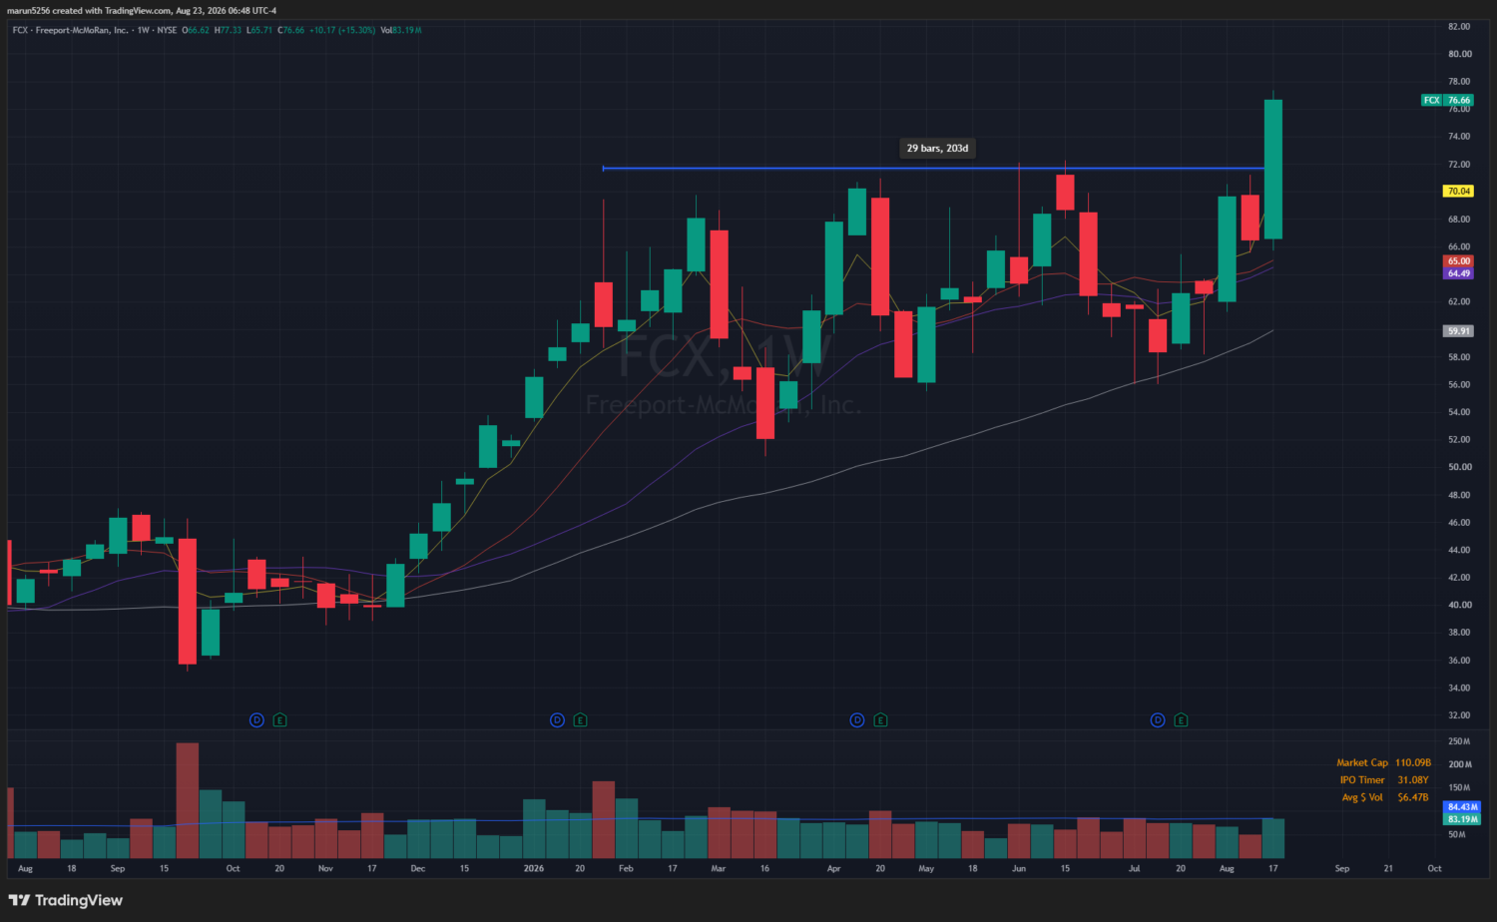The image size is (1497, 922).
Task: Click the gray 59.91 price label
Action: pyautogui.click(x=1459, y=331)
